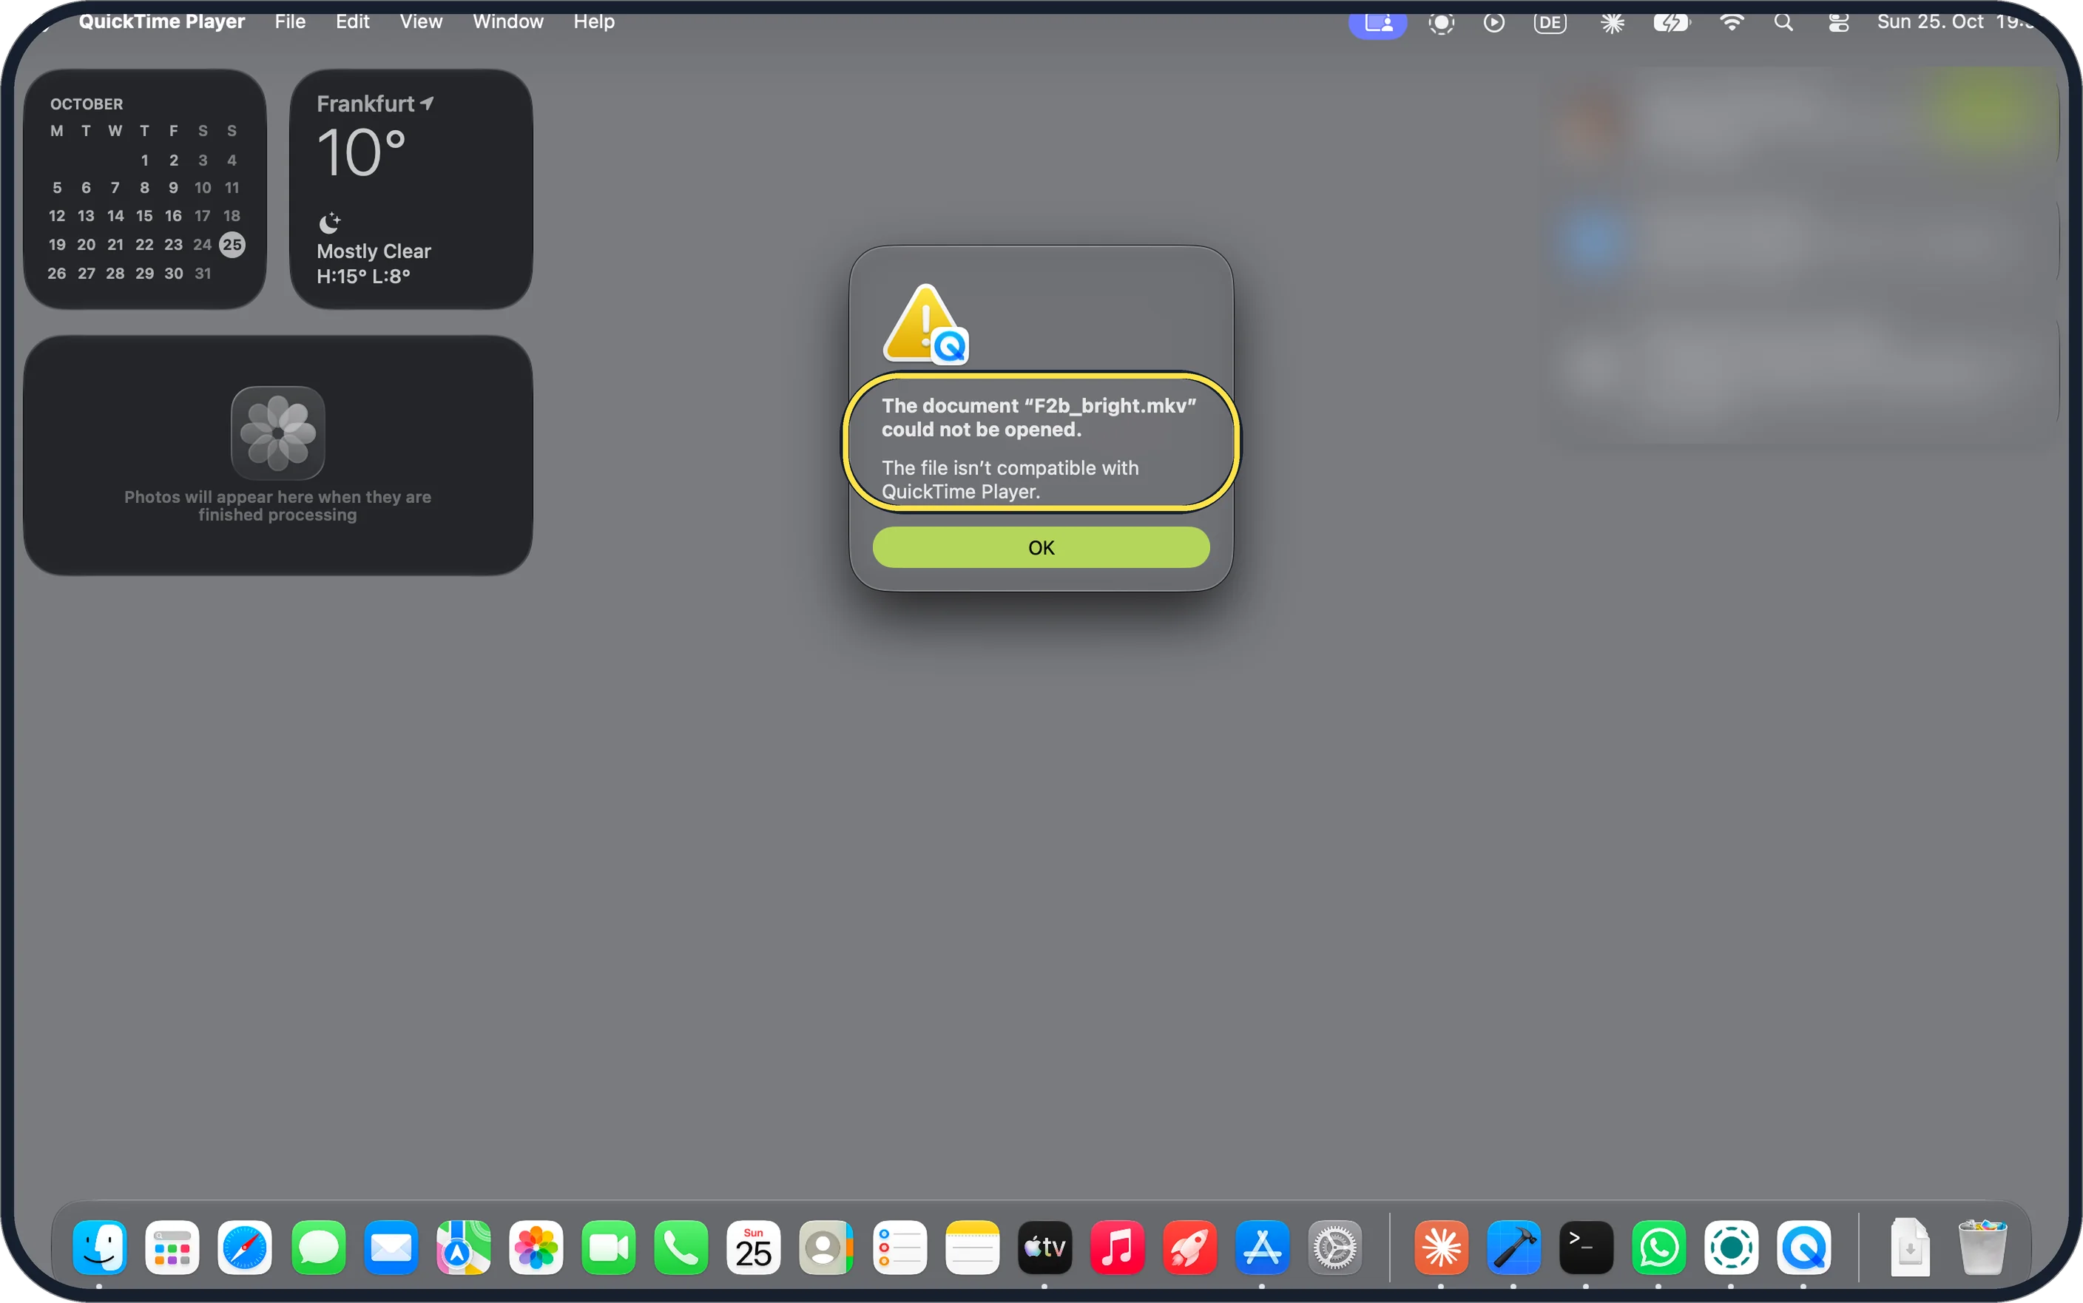Open the Phone app in the dock
2083x1303 pixels.
[x=681, y=1247]
